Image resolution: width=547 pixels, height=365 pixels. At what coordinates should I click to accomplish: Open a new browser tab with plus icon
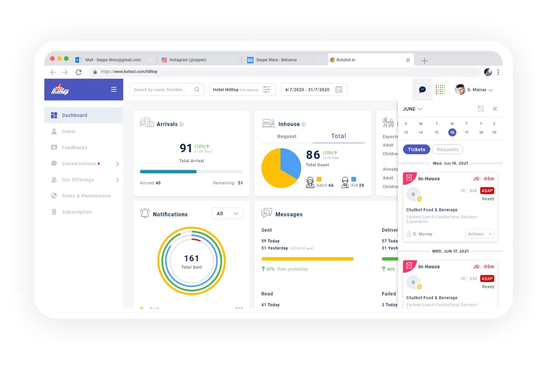pos(425,61)
